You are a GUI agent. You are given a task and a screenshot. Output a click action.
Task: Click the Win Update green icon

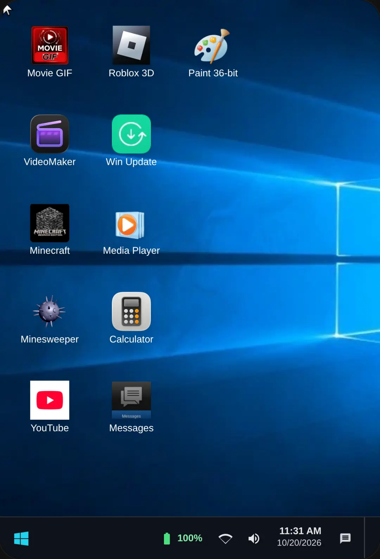131,134
